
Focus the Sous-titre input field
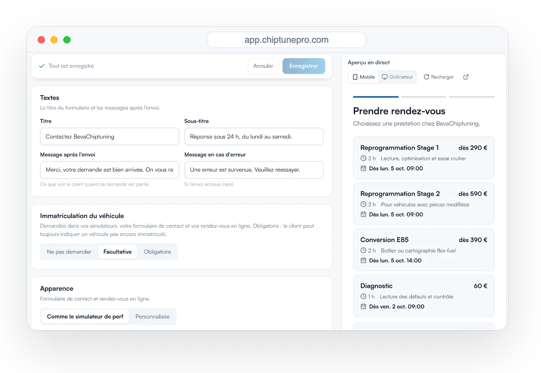[x=254, y=137]
